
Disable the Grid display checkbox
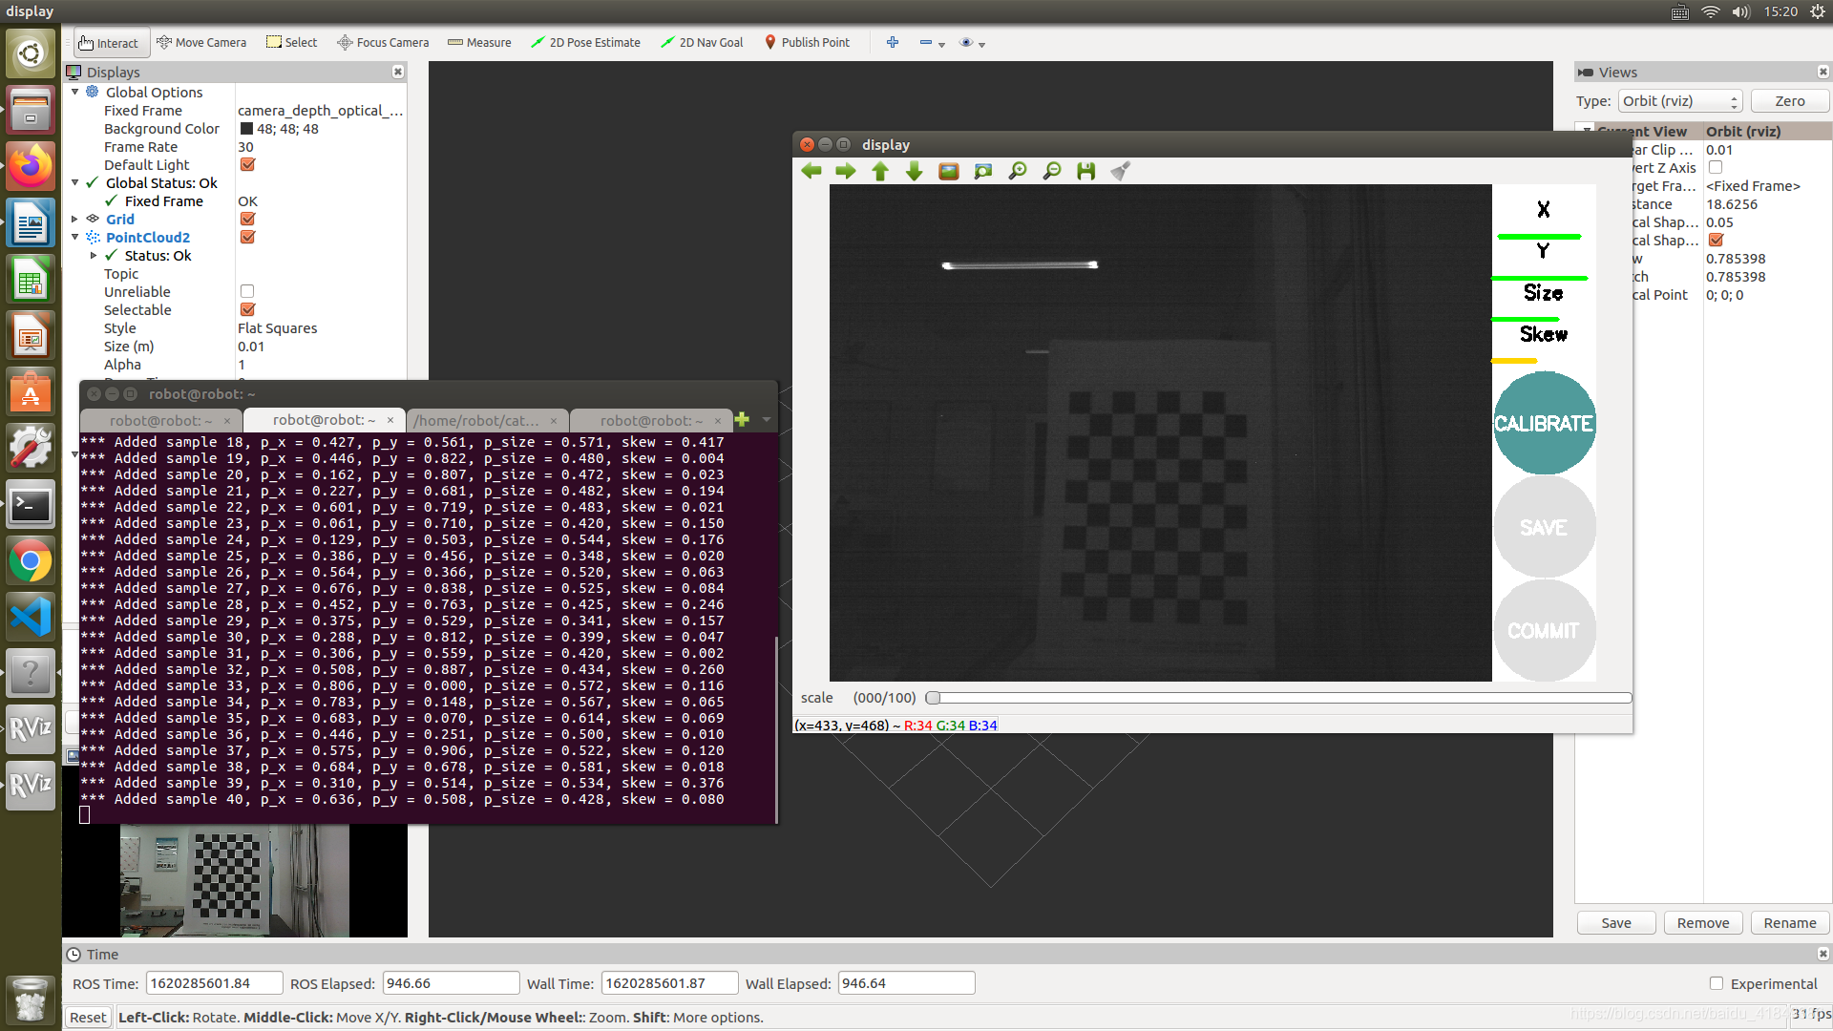pos(247,220)
